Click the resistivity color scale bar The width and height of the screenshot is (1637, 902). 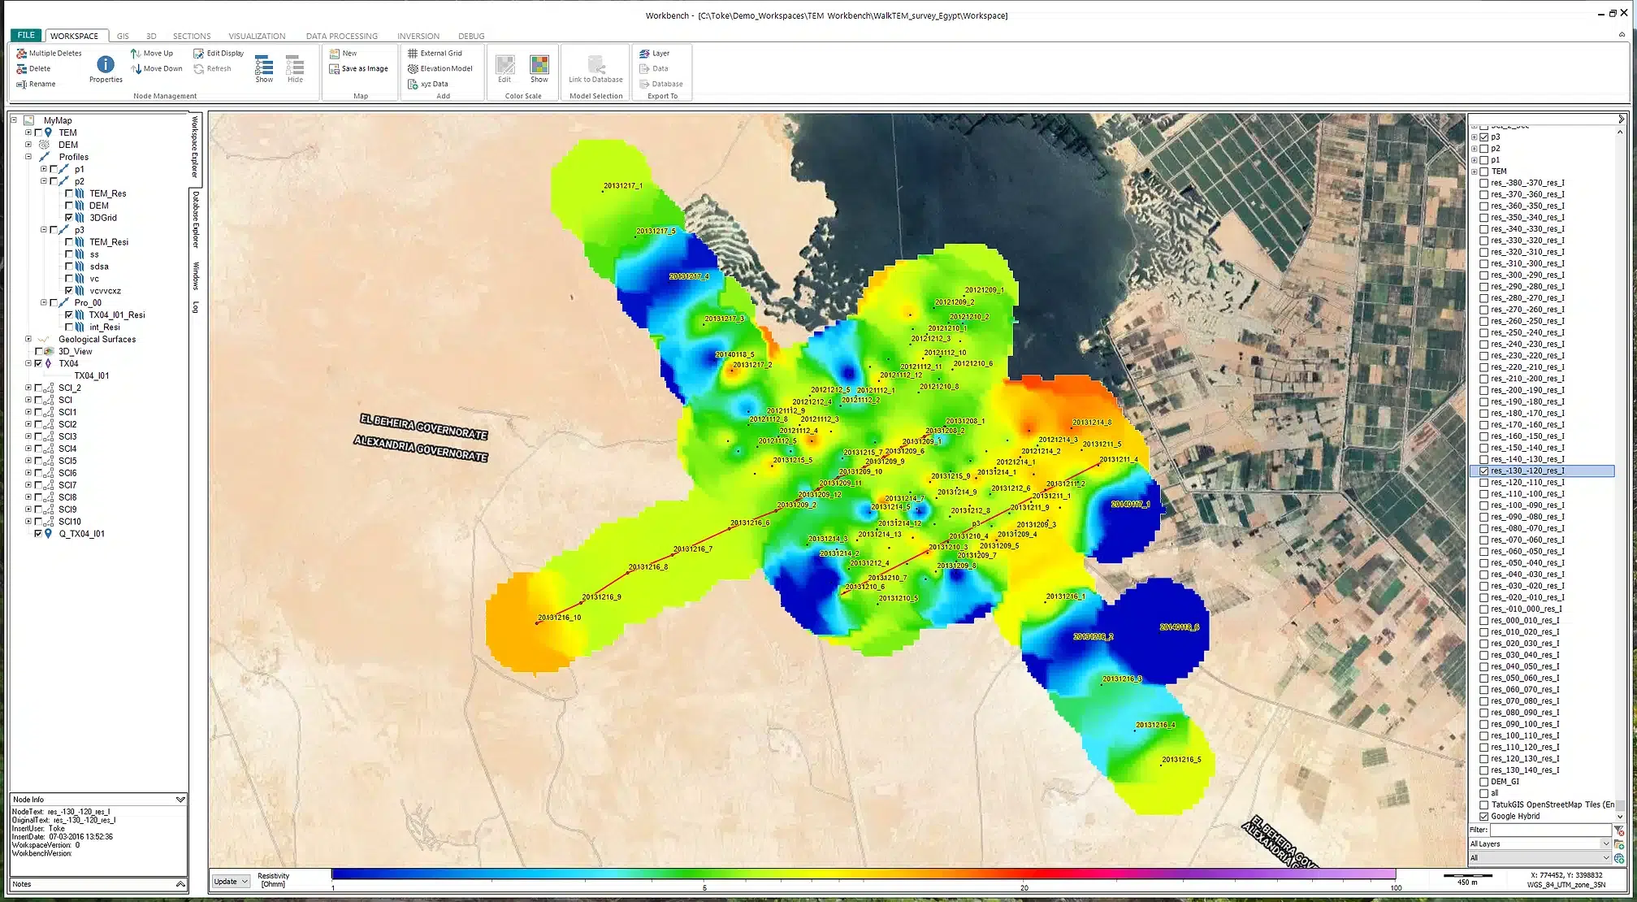click(864, 874)
